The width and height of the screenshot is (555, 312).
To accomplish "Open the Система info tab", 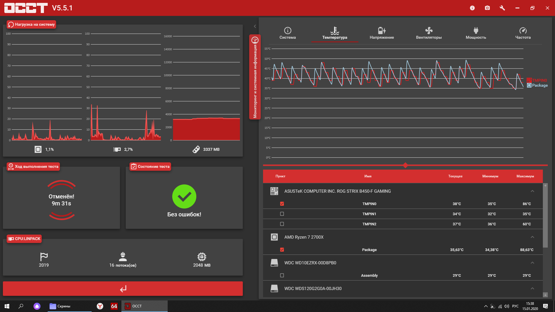I will point(288,33).
